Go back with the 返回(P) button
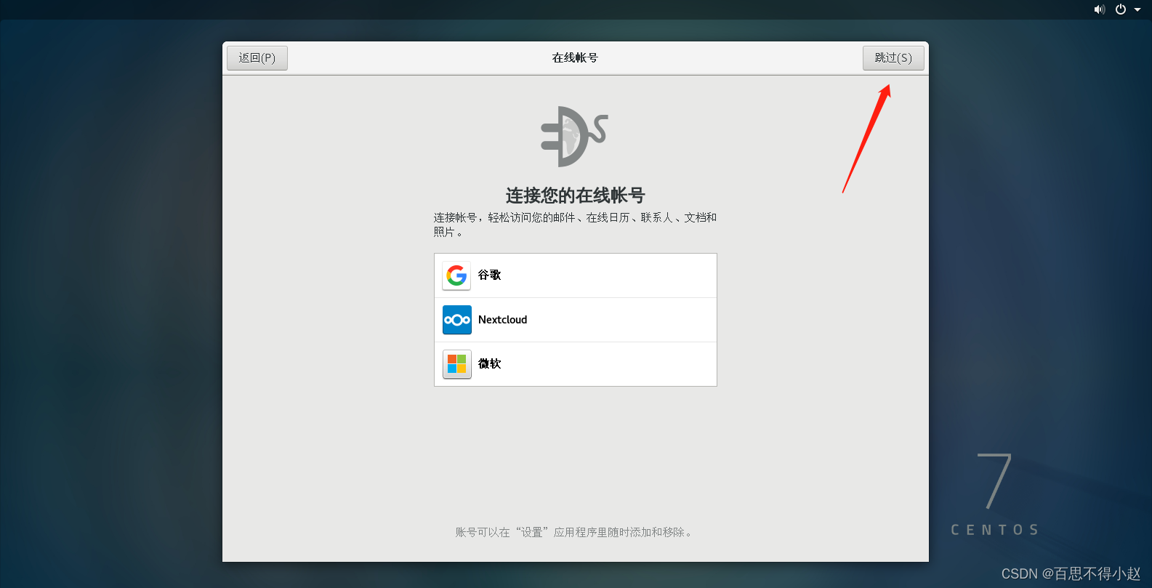Image resolution: width=1152 pixels, height=588 pixels. [257, 58]
